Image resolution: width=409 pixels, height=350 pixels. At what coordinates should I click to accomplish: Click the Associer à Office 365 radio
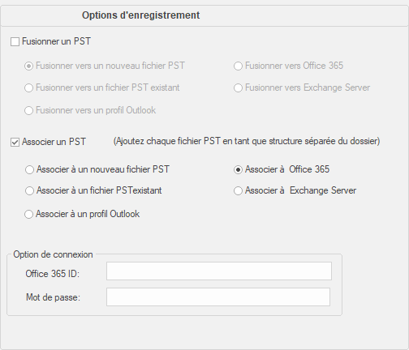238,169
